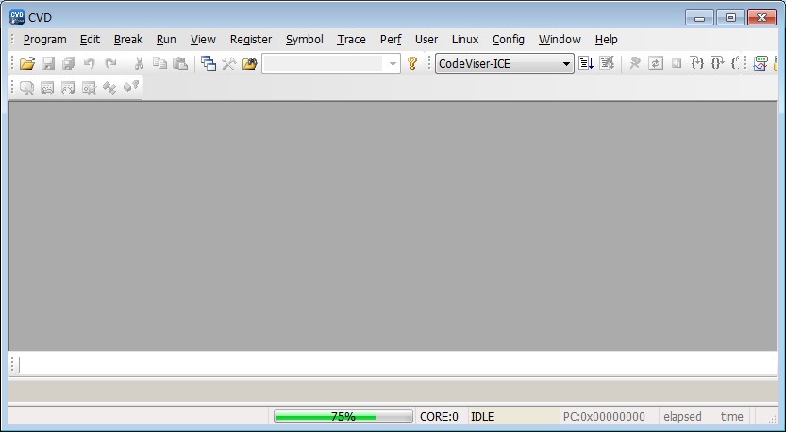
Task: Click the second icon in the bottom toolbar row
Action: point(47,89)
